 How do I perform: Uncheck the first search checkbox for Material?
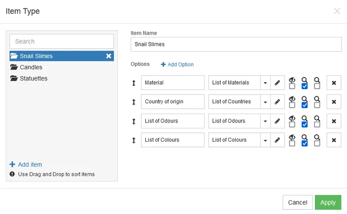[305, 86]
